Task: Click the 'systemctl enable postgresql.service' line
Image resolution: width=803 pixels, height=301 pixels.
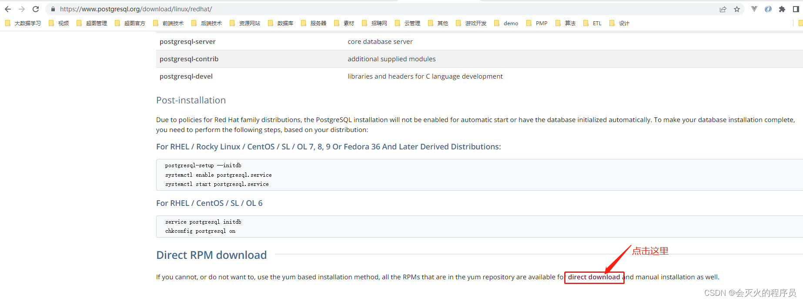Action: [x=218, y=175]
